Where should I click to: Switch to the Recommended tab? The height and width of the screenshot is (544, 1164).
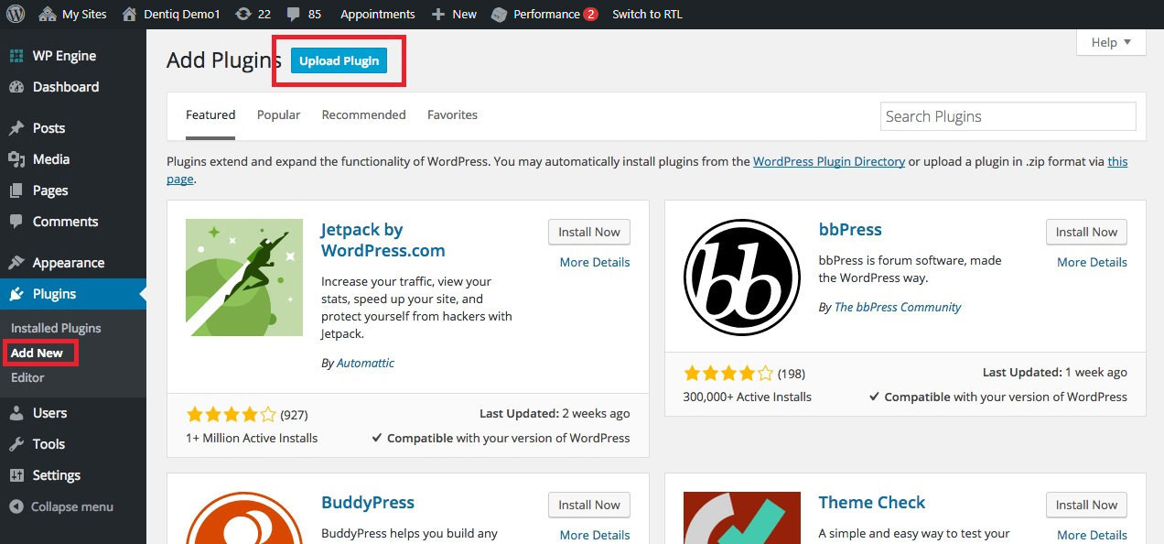click(x=363, y=114)
